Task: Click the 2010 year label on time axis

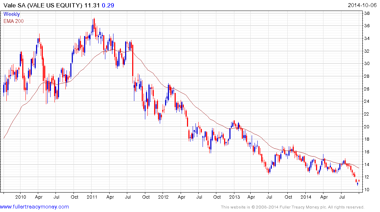Action: pyautogui.click(x=21, y=197)
